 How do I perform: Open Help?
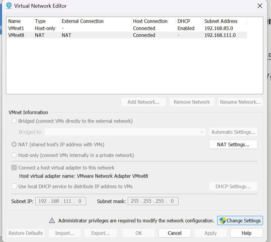pyautogui.click(x=246, y=233)
